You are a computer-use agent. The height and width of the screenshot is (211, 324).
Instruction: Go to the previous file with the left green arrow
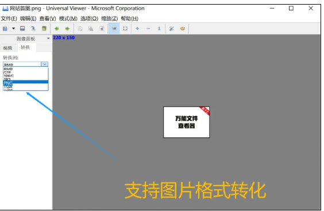pos(57,29)
